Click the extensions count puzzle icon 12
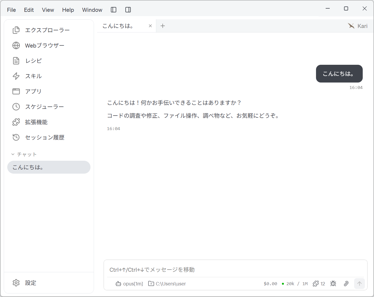The height and width of the screenshot is (297, 374). [319, 284]
